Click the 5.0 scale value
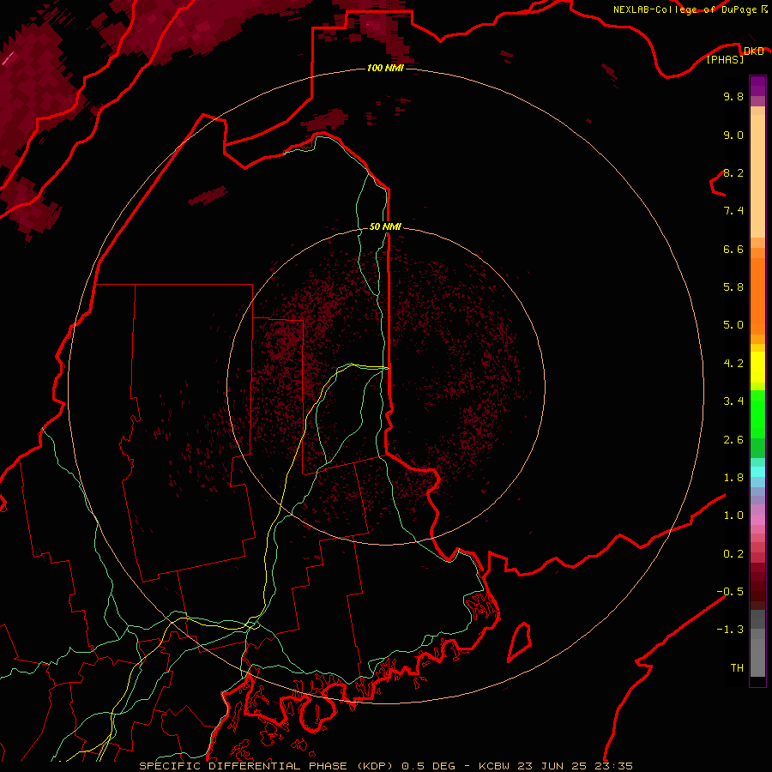Image resolution: width=772 pixels, height=772 pixels. point(733,325)
